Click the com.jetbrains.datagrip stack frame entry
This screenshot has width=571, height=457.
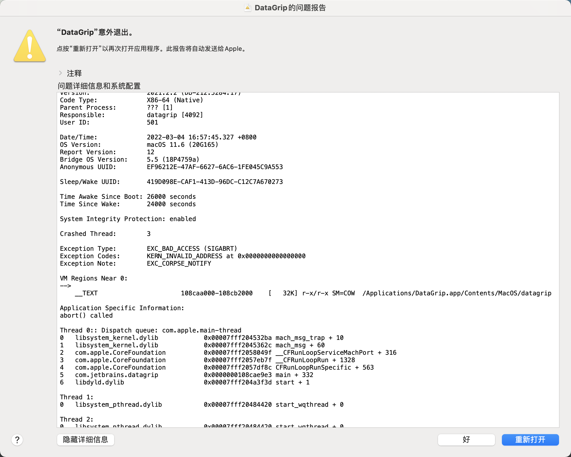(x=117, y=375)
